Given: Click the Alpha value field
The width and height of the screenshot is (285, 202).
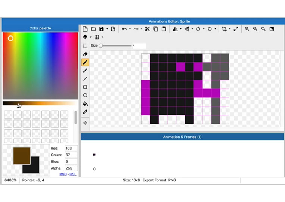Looking at the screenshot, I should tap(71, 168).
